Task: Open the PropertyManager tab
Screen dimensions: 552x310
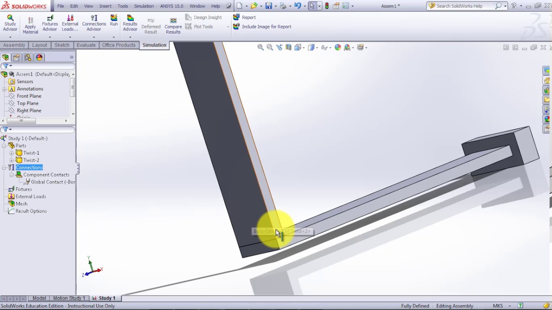Action: [x=16, y=57]
